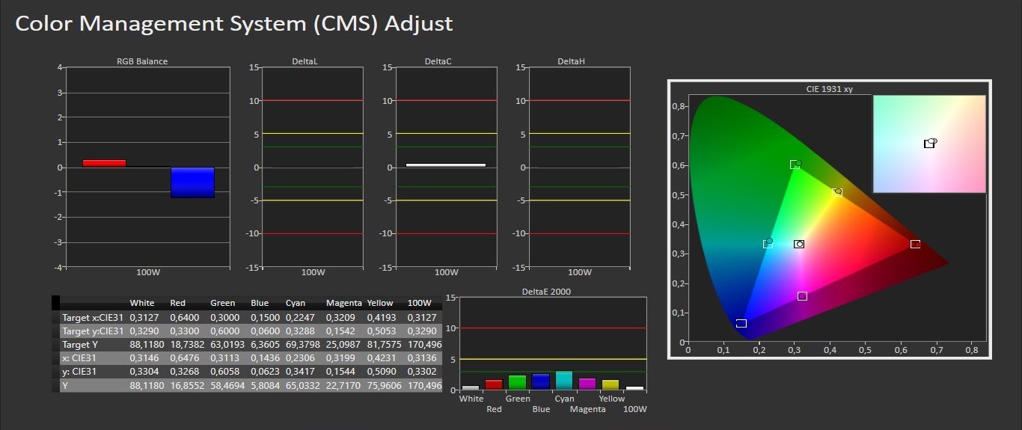Click the Target x:CIE31 row label
Screen dimensions: 1022x430
click(x=93, y=317)
